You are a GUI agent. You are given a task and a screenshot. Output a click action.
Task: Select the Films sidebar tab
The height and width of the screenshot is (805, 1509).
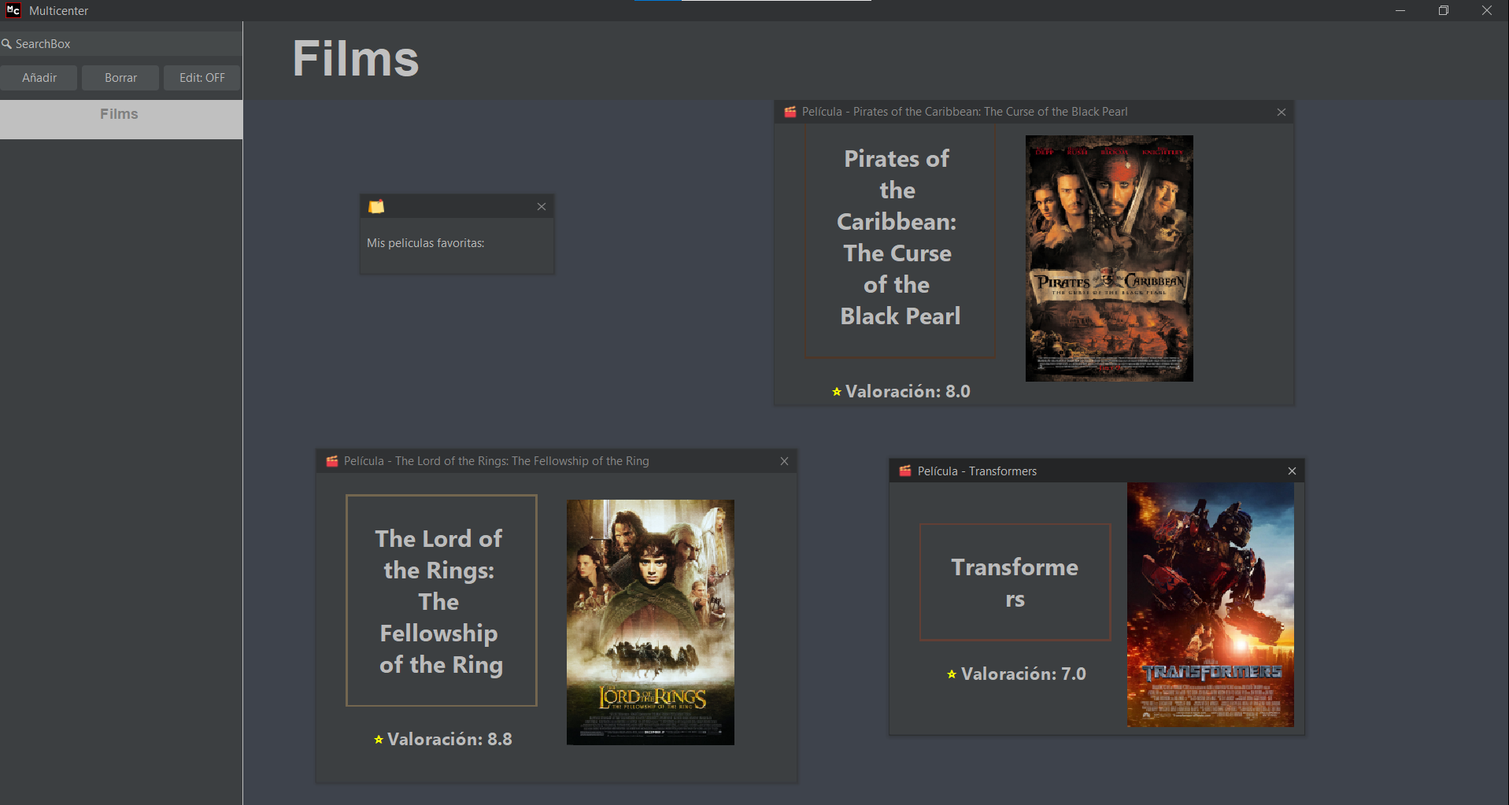tap(120, 115)
